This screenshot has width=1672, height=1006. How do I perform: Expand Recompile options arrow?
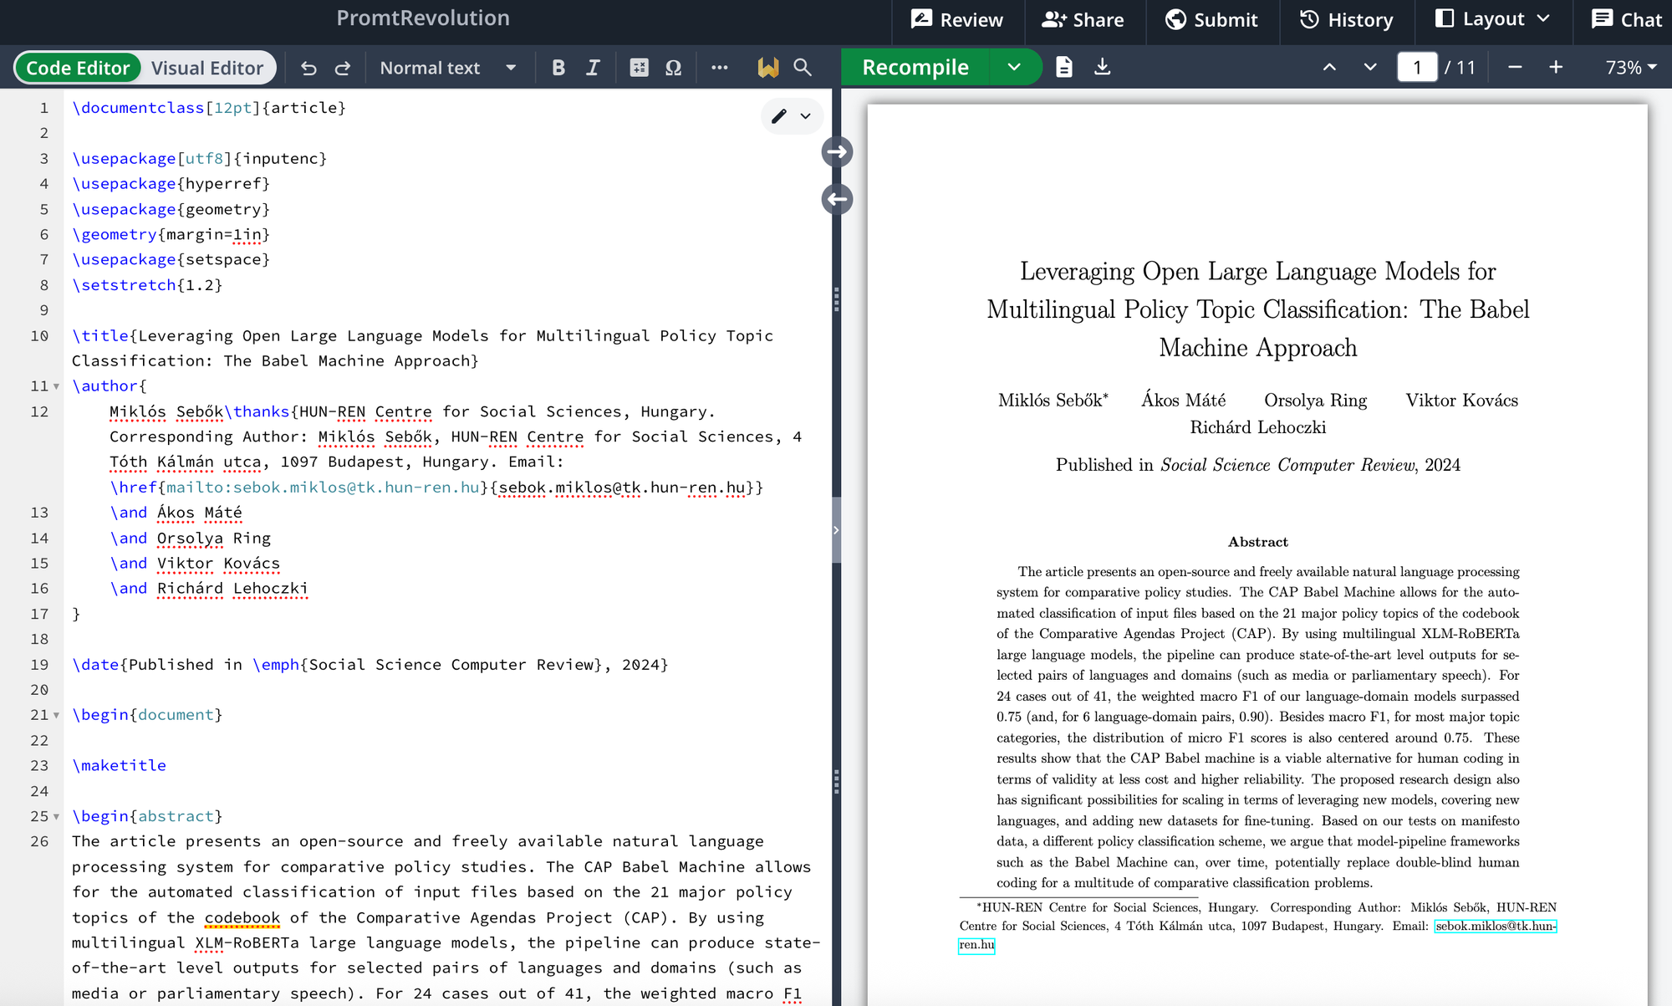[1014, 67]
